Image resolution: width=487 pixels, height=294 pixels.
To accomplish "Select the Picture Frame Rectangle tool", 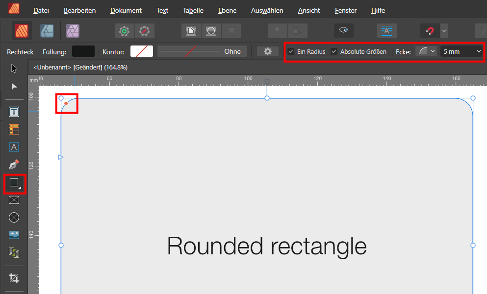I will [x=14, y=200].
